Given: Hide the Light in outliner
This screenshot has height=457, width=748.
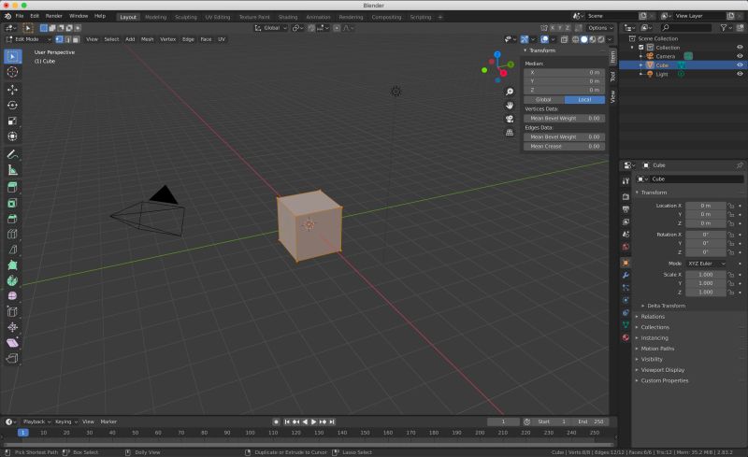Looking at the screenshot, I should click(740, 74).
